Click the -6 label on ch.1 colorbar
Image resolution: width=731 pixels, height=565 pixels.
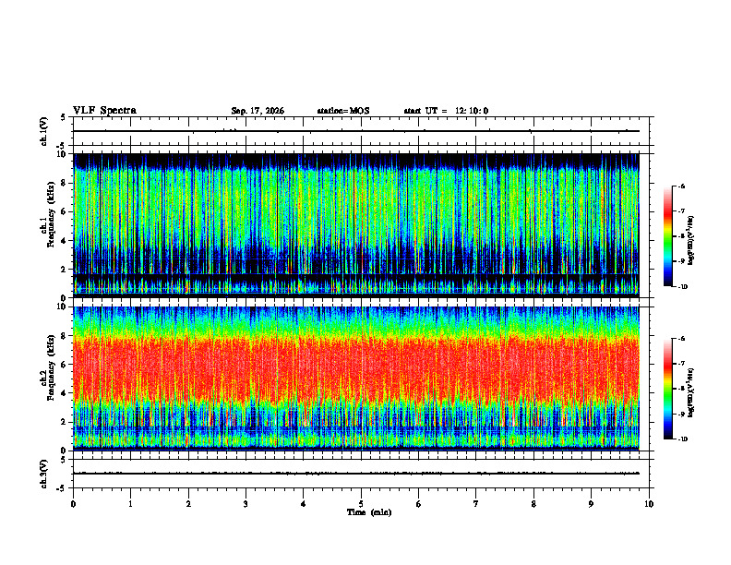(x=681, y=186)
